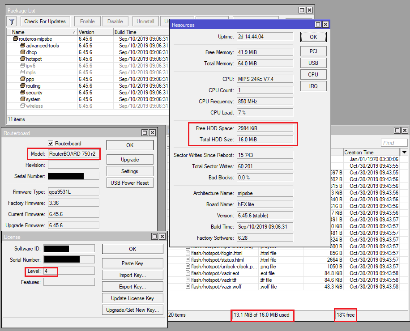Close the Resources window
Viewport: 410px width, 331px height.
pos(325,25)
